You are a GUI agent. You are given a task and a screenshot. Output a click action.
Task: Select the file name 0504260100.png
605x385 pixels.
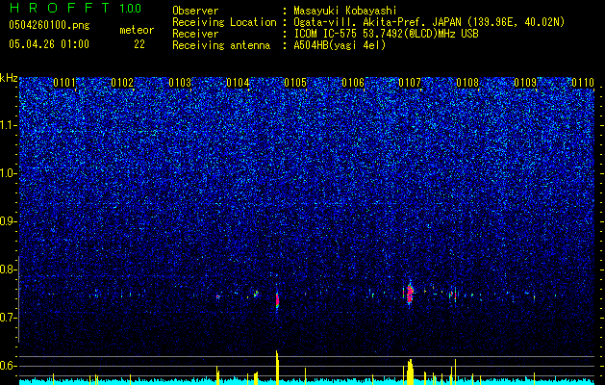coord(49,26)
